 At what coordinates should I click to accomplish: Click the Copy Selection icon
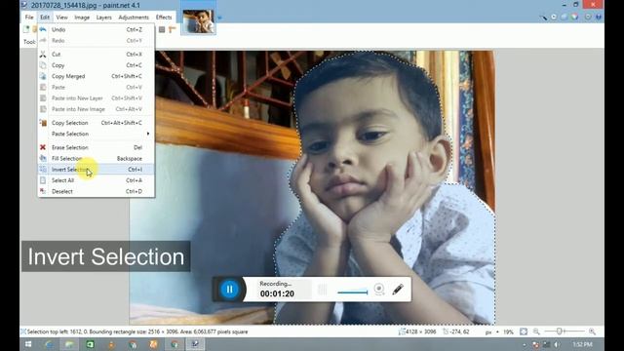coord(43,123)
